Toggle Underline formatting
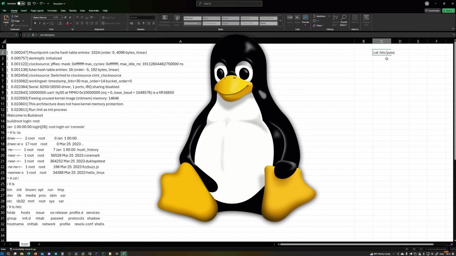 pos(44,23)
